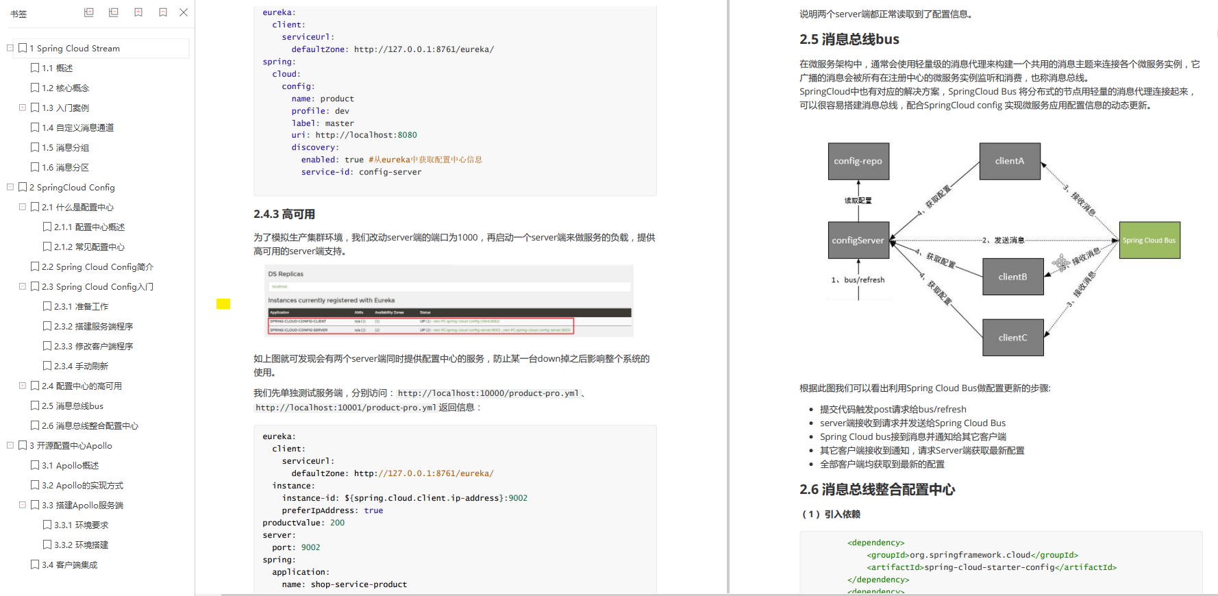Click the config-repo box in diagram
The image size is (1218, 596).
point(858,161)
